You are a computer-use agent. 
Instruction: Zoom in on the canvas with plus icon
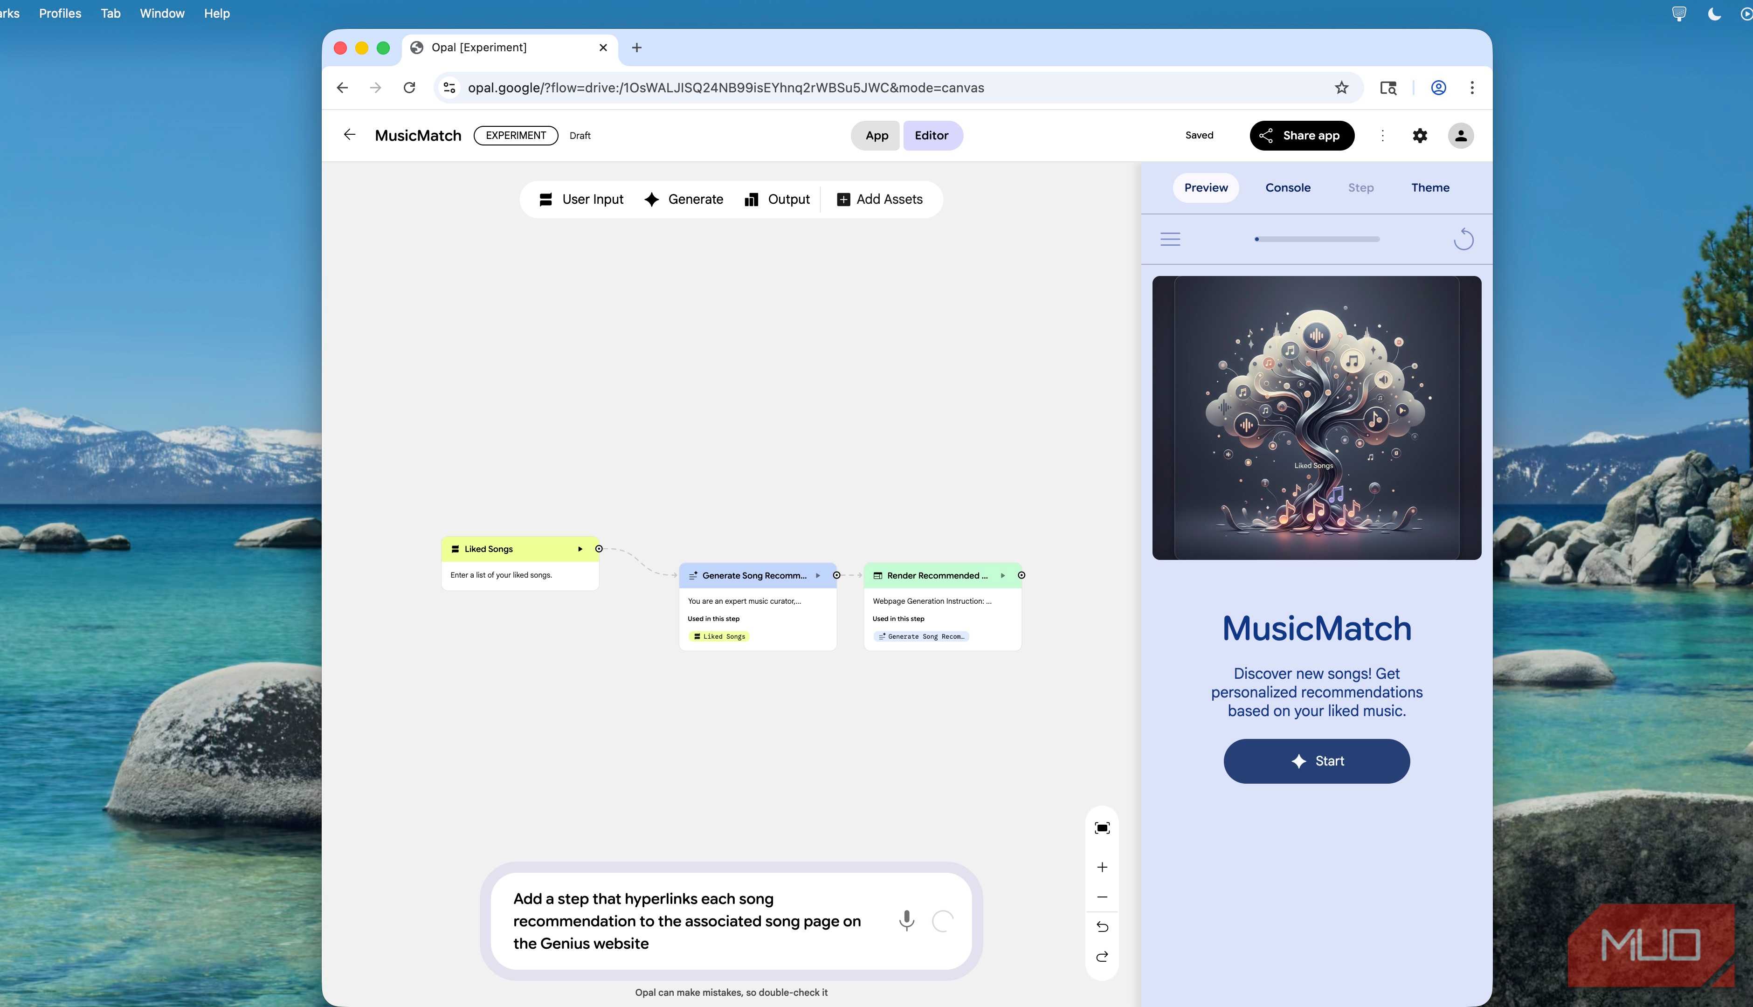pyautogui.click(x=1102, y=867)
